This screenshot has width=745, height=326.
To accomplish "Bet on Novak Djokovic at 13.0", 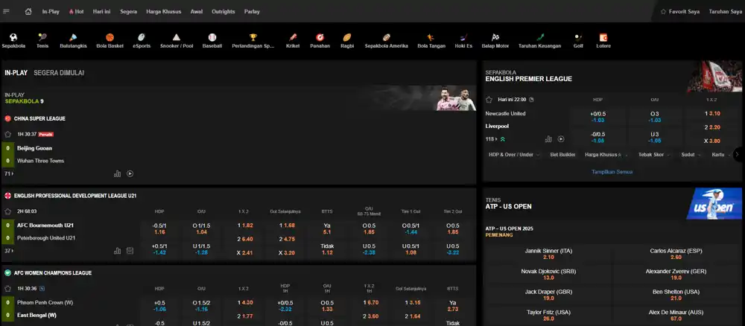I will click(548, 275).
